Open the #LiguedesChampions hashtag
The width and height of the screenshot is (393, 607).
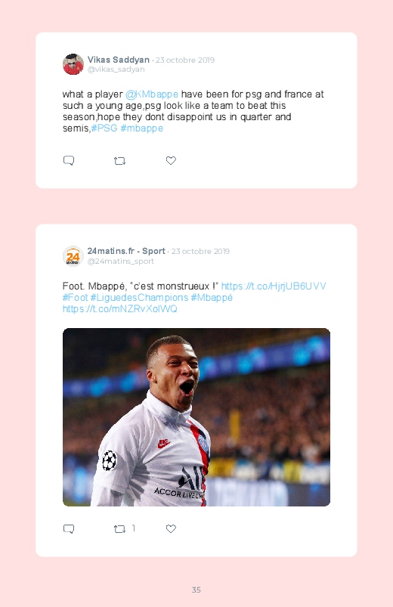pos(139,297)
